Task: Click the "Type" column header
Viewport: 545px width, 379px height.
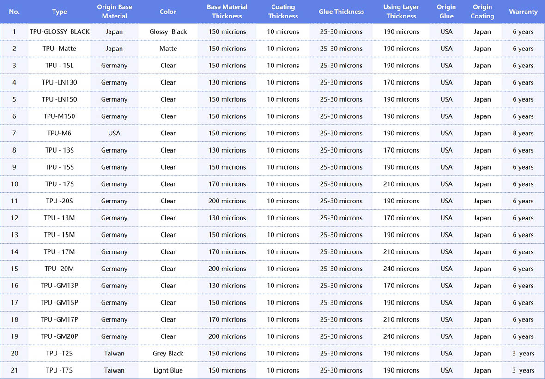Action: pyautogui.click(x=59, y=12)
